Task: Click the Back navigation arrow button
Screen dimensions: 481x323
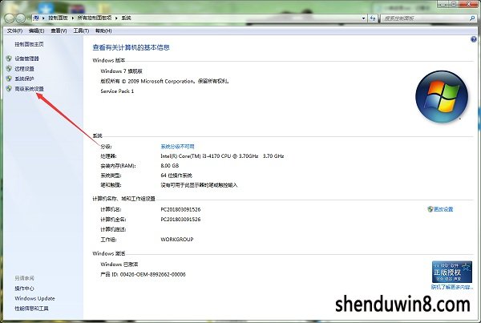Action: click(9, 18)
